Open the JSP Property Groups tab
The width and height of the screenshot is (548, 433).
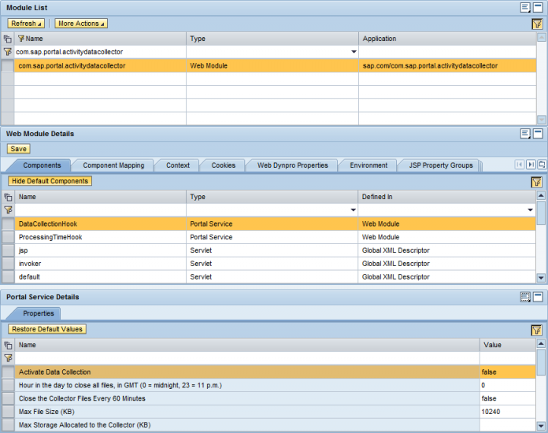coord(441,165)
